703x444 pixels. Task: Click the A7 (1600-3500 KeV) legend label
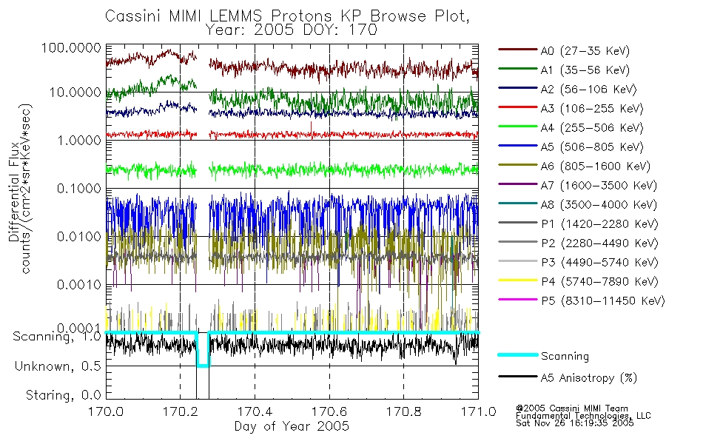pos(599,185)
